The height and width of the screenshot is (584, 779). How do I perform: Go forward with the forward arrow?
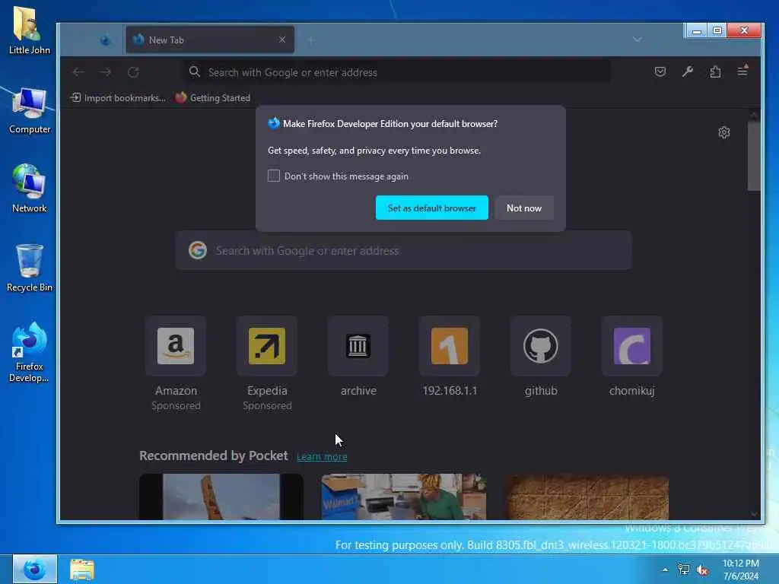pyautogui.click(x=106, y=72)
